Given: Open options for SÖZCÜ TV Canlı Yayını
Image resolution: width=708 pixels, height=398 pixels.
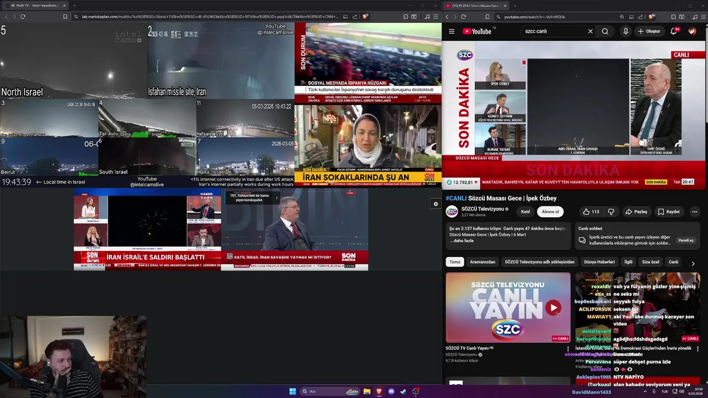Looking at the screenshot, I should click(568, 349).
